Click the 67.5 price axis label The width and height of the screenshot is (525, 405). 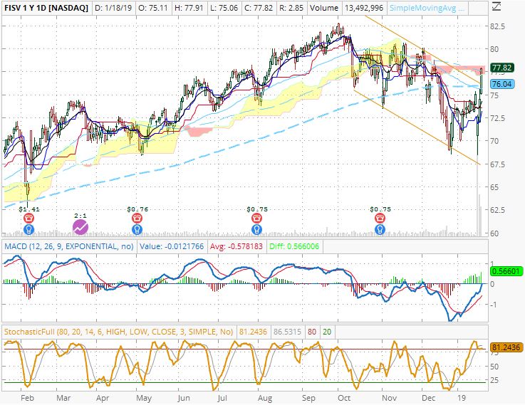pos(497,164)
